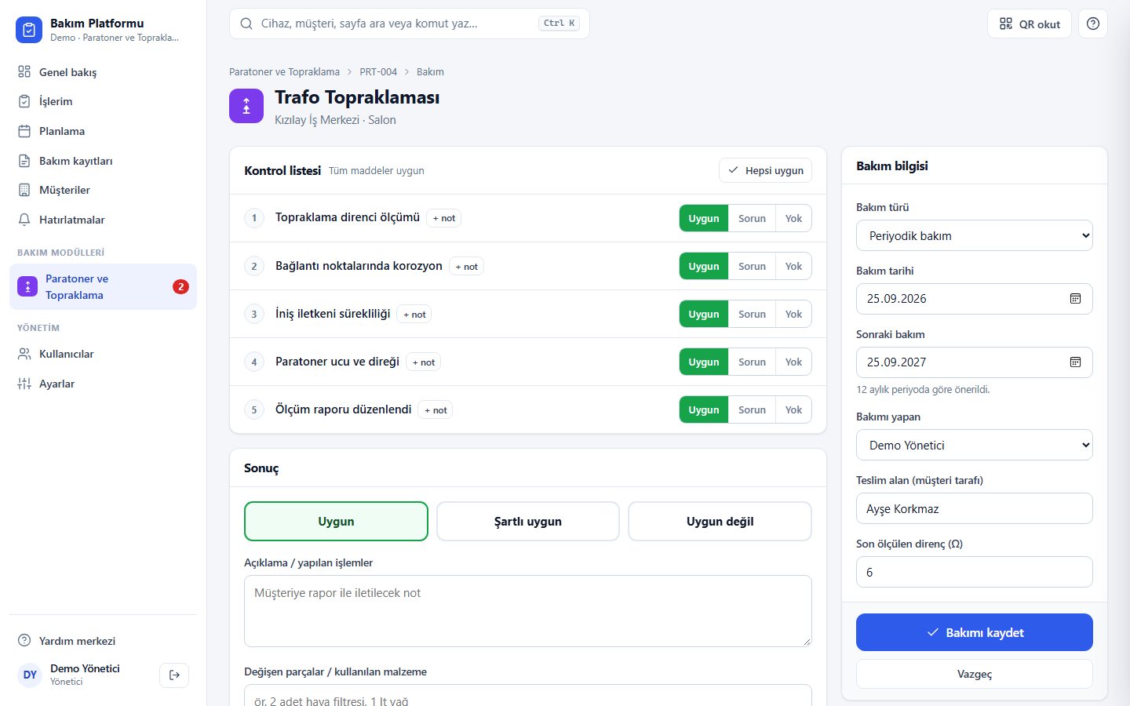Choose Uygun in the Sonuç section
The image size is (1130, 706).
coord(336,522)
